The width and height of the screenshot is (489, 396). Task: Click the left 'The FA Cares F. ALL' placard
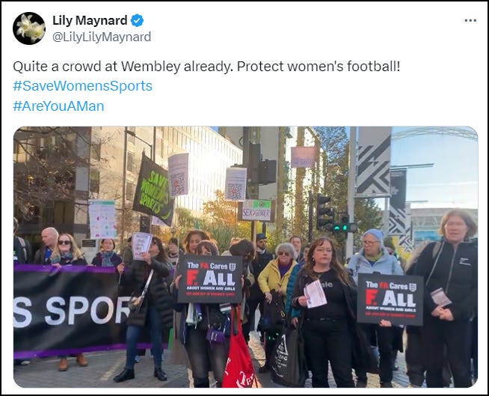point(210,278)
